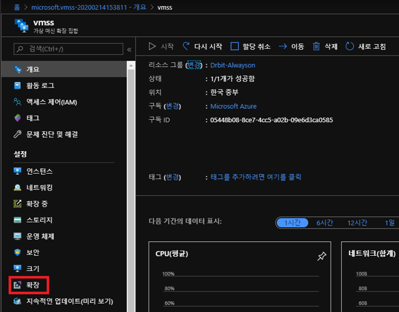Click the 액세스 제어(IAM) people icon
The image size is (399, 312).
pyautogui.click(x=18, y=102)
